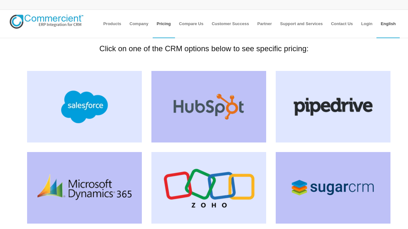Select the Salesforce CRM logo tile

84,107
